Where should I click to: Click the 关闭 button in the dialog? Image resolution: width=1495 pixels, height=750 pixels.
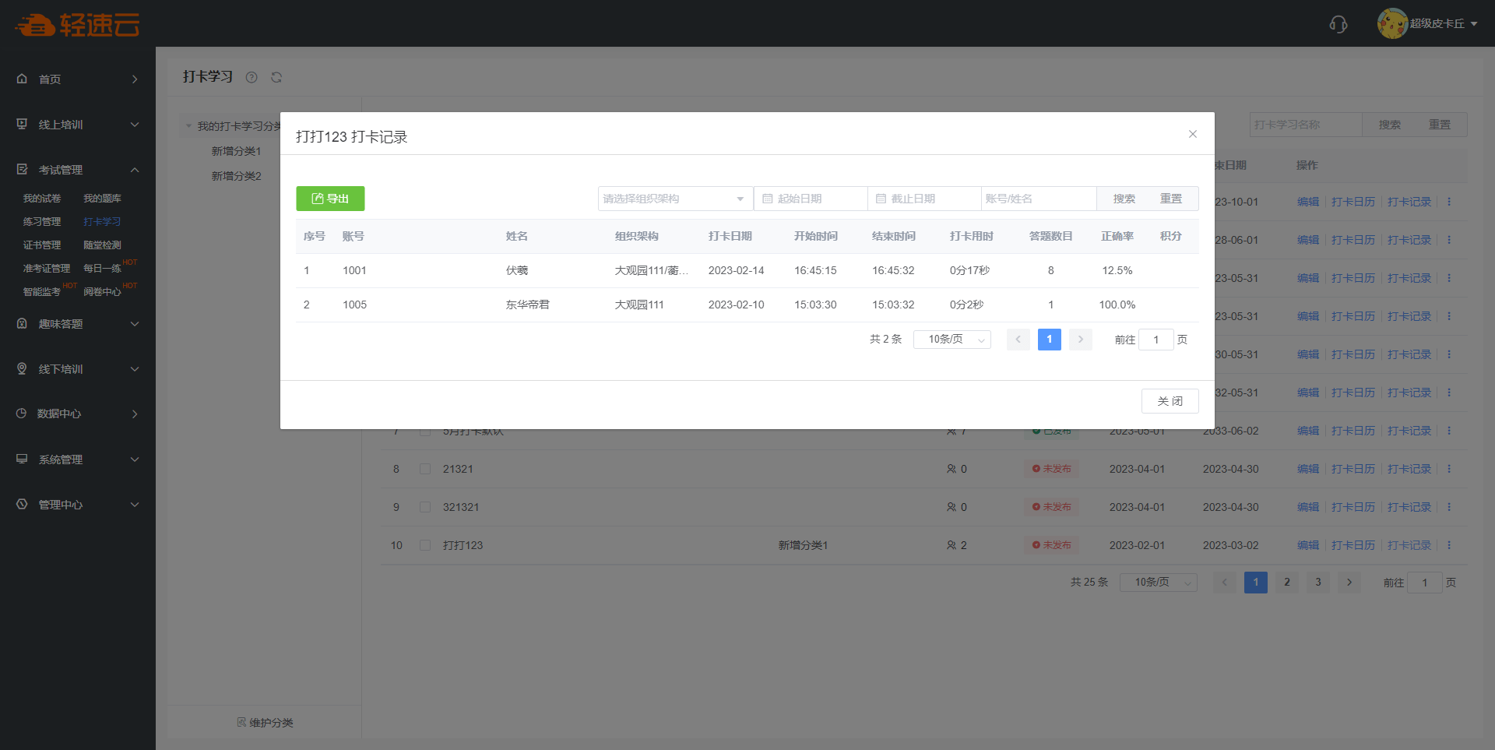coord(1170,401)
